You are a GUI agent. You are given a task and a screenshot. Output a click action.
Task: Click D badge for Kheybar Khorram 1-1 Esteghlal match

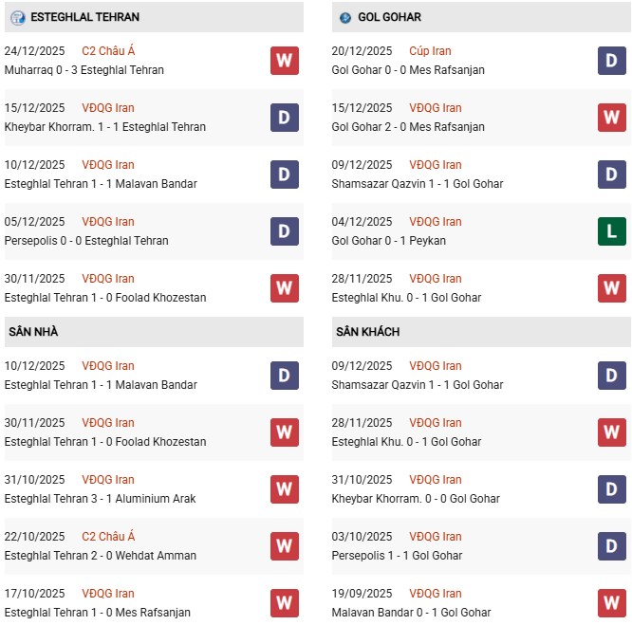coord(284,118)
